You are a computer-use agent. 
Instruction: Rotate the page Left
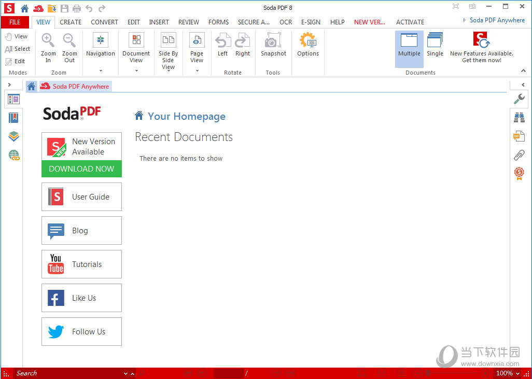coord(222,45)
